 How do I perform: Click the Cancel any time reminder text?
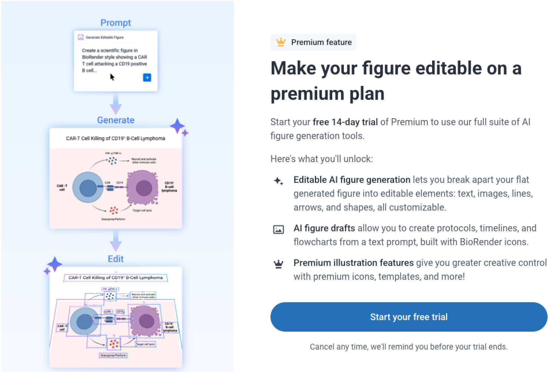409,347
